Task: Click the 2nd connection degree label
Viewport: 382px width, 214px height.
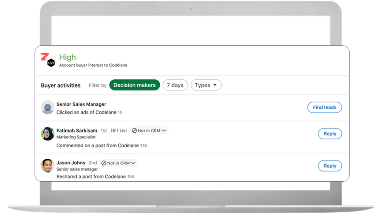Action: coord(93,163)
